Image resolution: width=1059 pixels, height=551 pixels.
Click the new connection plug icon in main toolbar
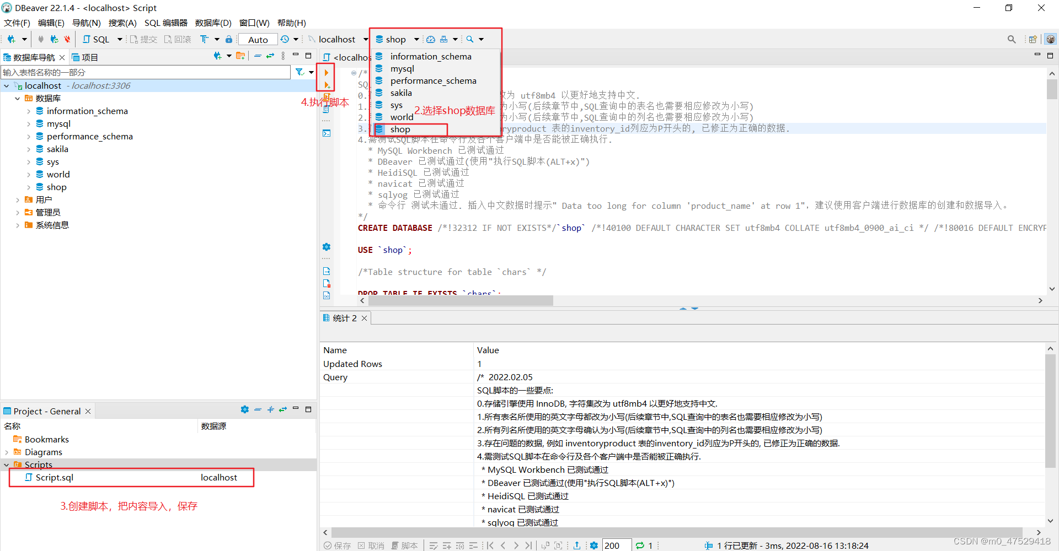(x=11, y=39)
